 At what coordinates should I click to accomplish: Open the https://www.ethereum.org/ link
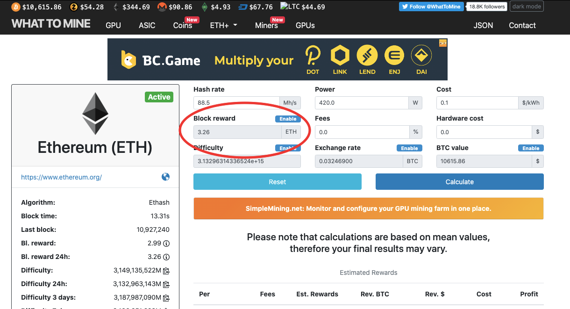[x=61, y=177]
